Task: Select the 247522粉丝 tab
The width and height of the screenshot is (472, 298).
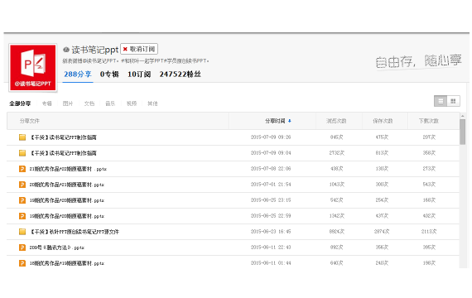Action: [x=180, y=74]
